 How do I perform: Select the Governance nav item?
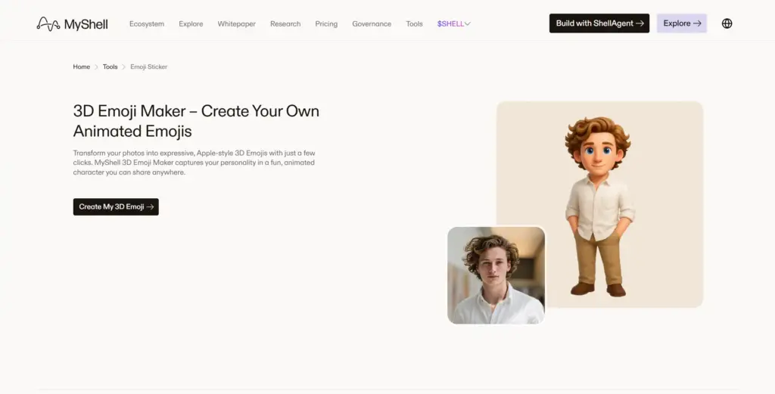(372, 23)
